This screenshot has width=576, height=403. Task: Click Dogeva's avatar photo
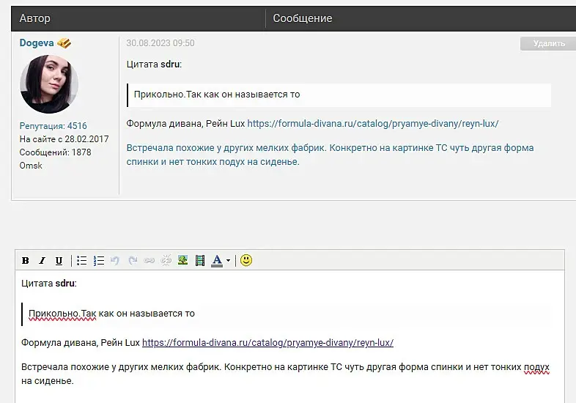[x=49, y=84]
